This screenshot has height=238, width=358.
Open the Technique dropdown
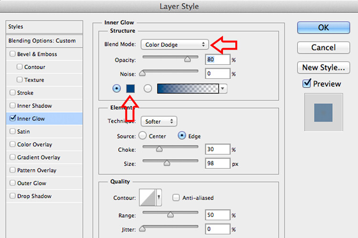coord(159,121)
